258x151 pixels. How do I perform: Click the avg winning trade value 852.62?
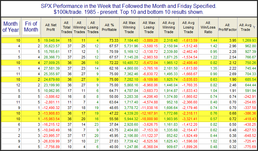click(172, 136)
